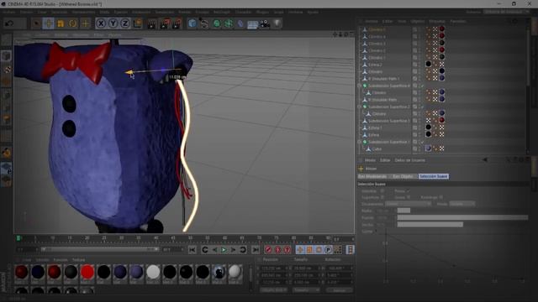
Task: Open the Tamaño dropdown in coordinates panel
Action: (306, 290)
